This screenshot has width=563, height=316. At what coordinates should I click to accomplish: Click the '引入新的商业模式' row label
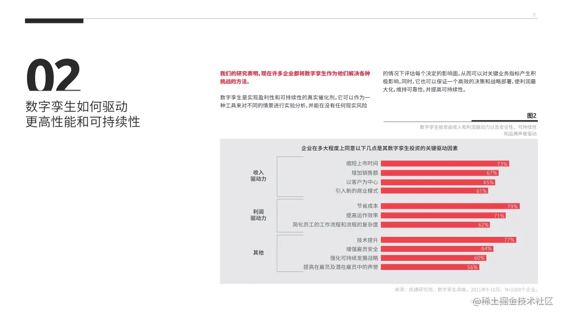point(357,191)
